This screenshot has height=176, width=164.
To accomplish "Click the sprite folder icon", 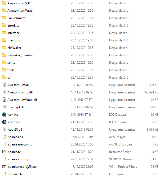I will 4,63.
